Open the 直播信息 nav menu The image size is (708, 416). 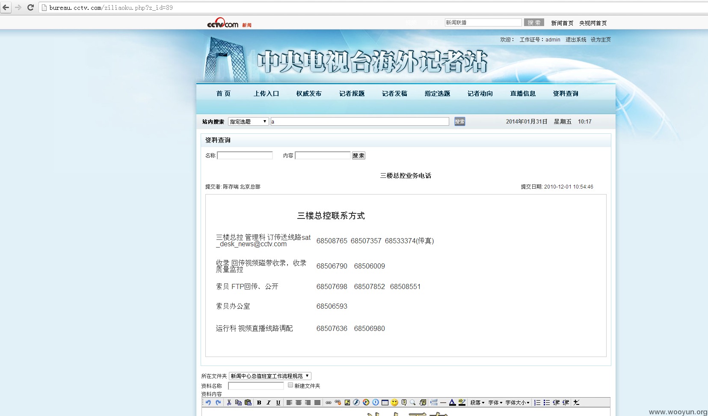point(523,94)
